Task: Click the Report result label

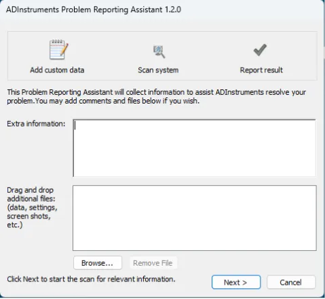Action: 261,70
